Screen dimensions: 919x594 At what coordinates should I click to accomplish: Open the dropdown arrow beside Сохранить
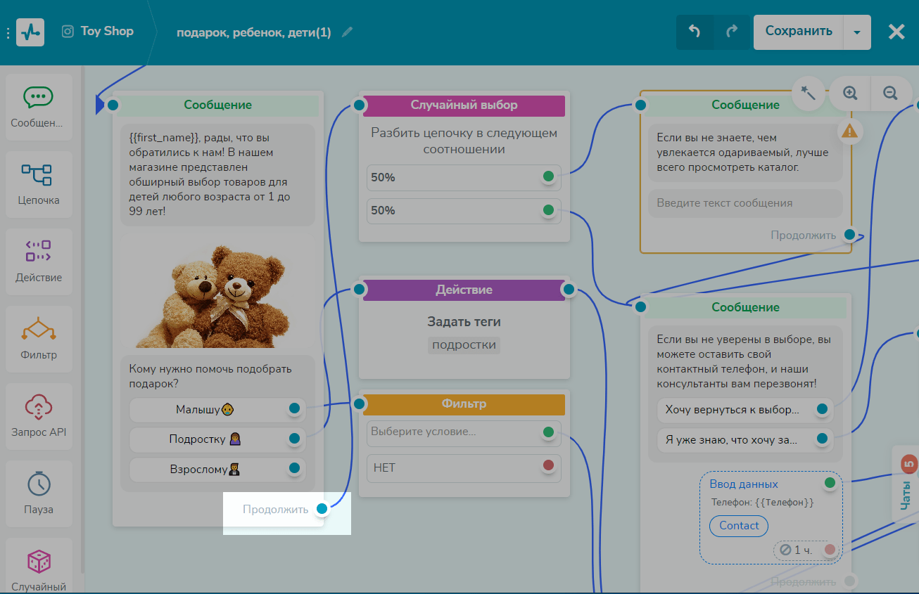coord(856,32)
